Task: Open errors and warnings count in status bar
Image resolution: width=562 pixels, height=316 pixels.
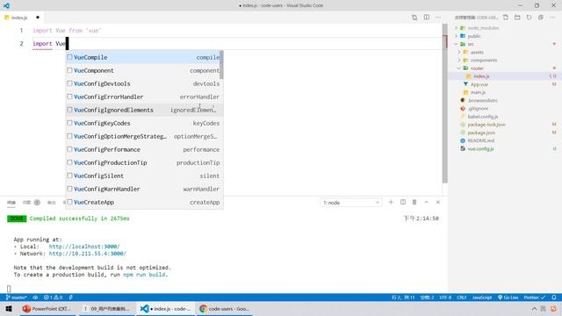Action: [x=53, y=298]
